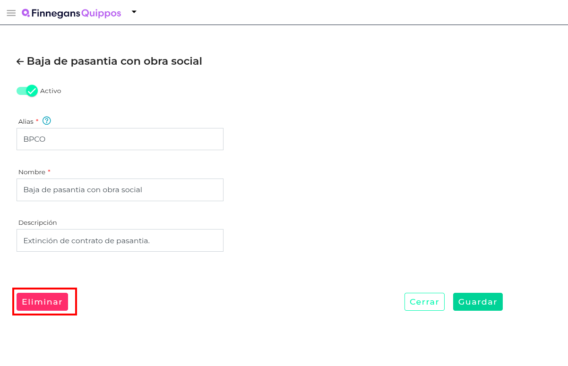Click the Nombre field label

[32, 172]
